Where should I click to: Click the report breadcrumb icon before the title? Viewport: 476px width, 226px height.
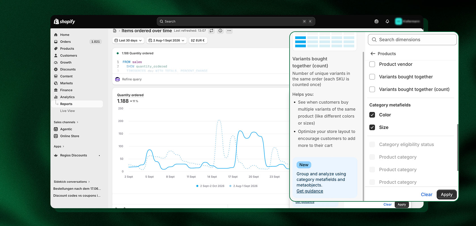(x=115, y=31)
